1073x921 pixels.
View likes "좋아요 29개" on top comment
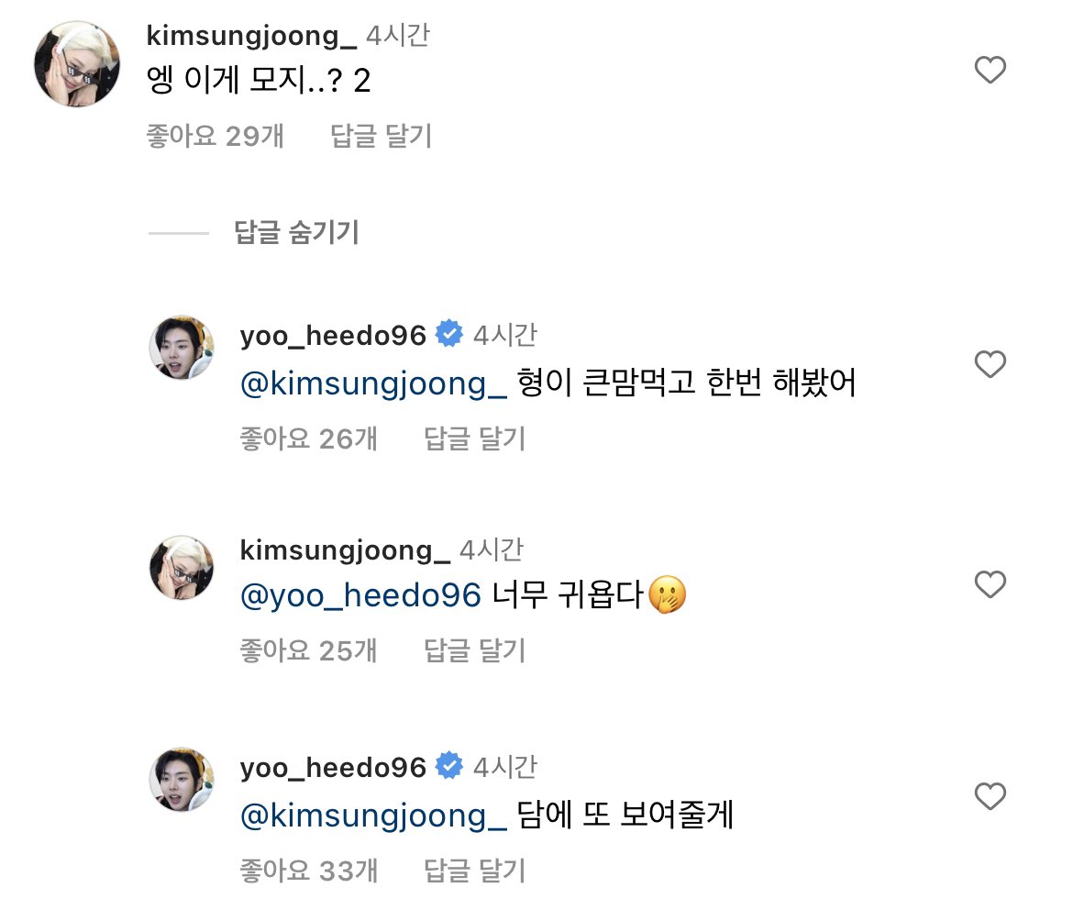pyautogui.click(x=216, y=137)
